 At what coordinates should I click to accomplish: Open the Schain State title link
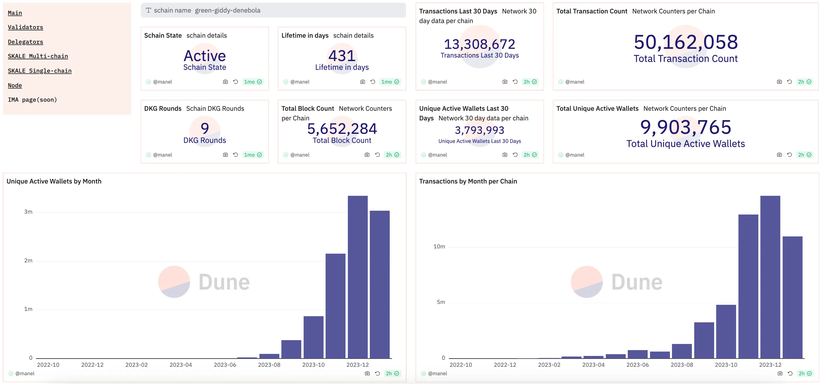(x=163, y=35)
